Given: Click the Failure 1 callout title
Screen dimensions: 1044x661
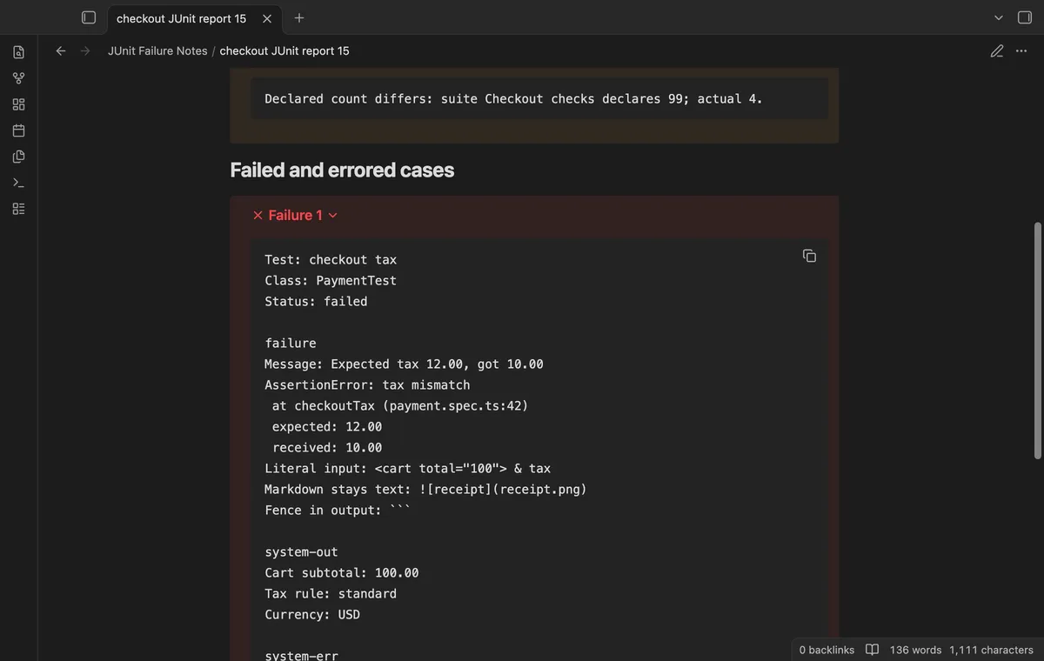Looking at the screenshot, I should [295, 215].
